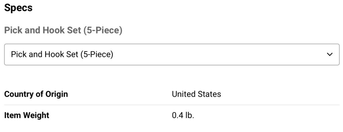This screenshot has height=132, width=343.
Task: Click the word Item in spec table
Action: pos(13,115)
